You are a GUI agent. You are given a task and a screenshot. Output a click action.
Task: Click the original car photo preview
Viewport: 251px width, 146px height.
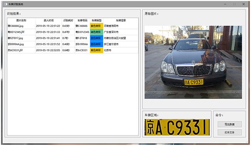tap(193, 62)
